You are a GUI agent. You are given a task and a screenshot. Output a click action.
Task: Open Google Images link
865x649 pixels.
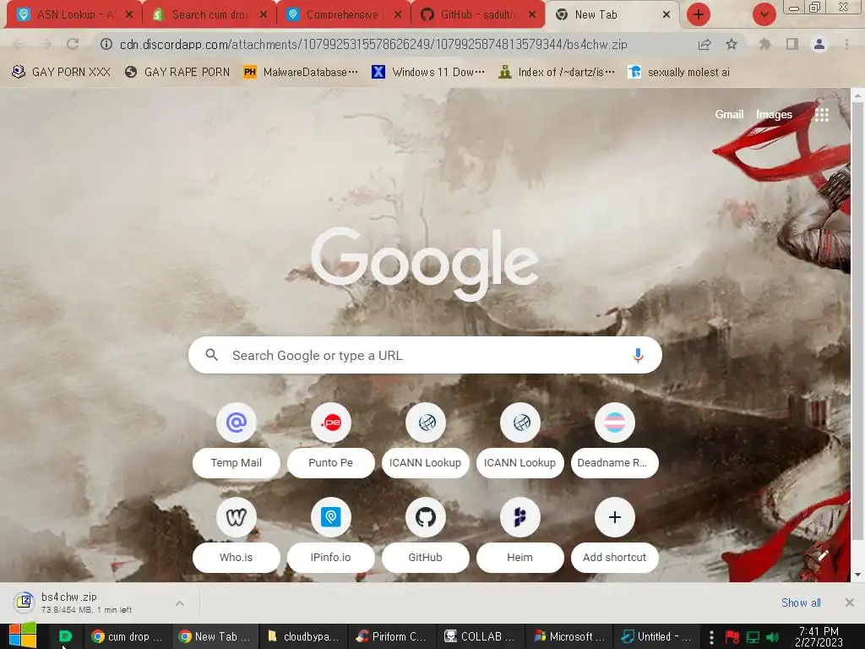[774, 114]
